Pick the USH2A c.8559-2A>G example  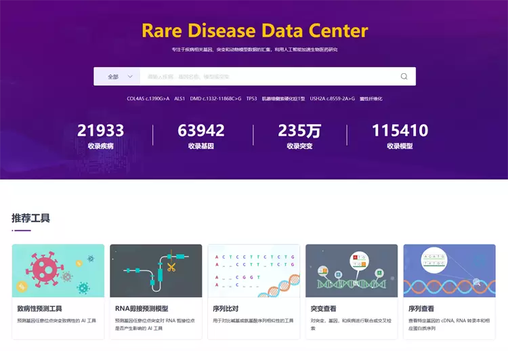coord(332,99)
